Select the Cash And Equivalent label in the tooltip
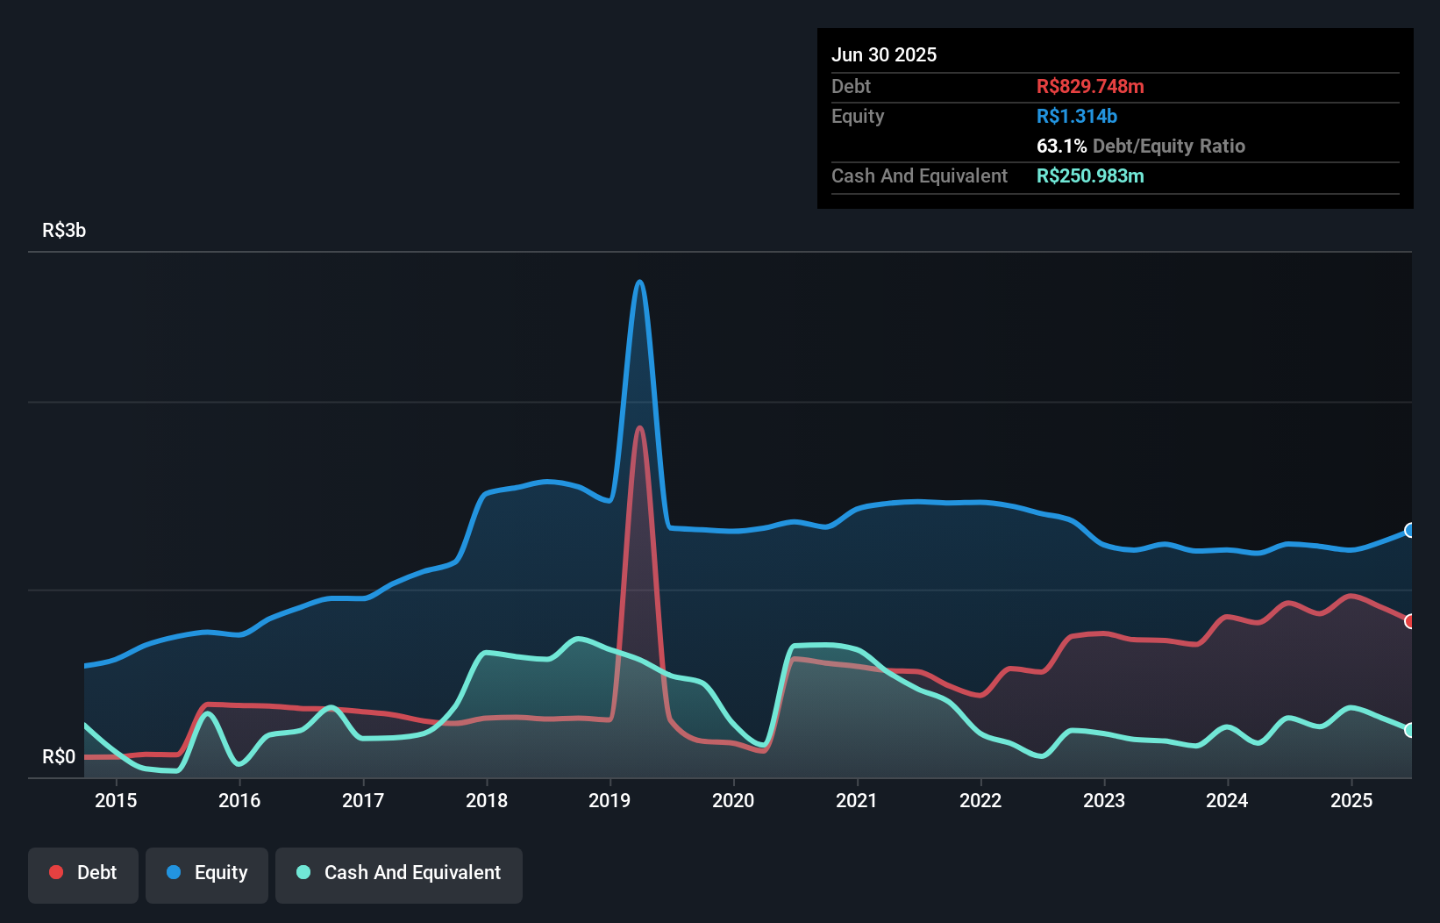1440x923 pixels. click(x=919, y=175)
